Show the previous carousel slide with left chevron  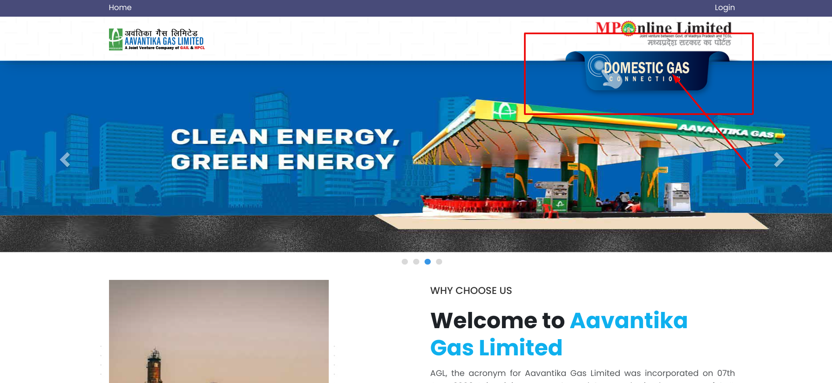coord(65,160)
